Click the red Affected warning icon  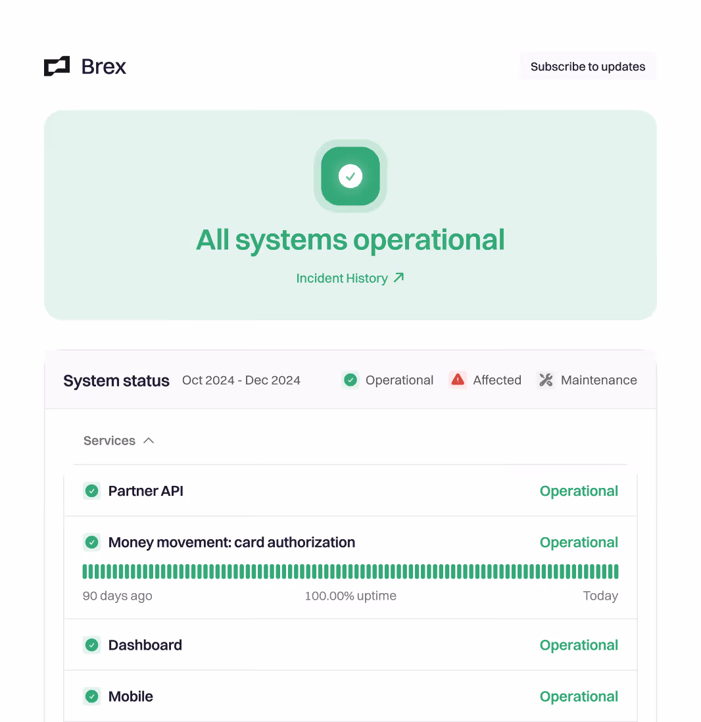[458, 380]
